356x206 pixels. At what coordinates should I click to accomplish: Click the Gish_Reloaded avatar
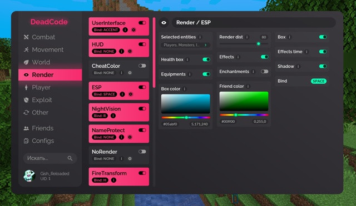29,176
